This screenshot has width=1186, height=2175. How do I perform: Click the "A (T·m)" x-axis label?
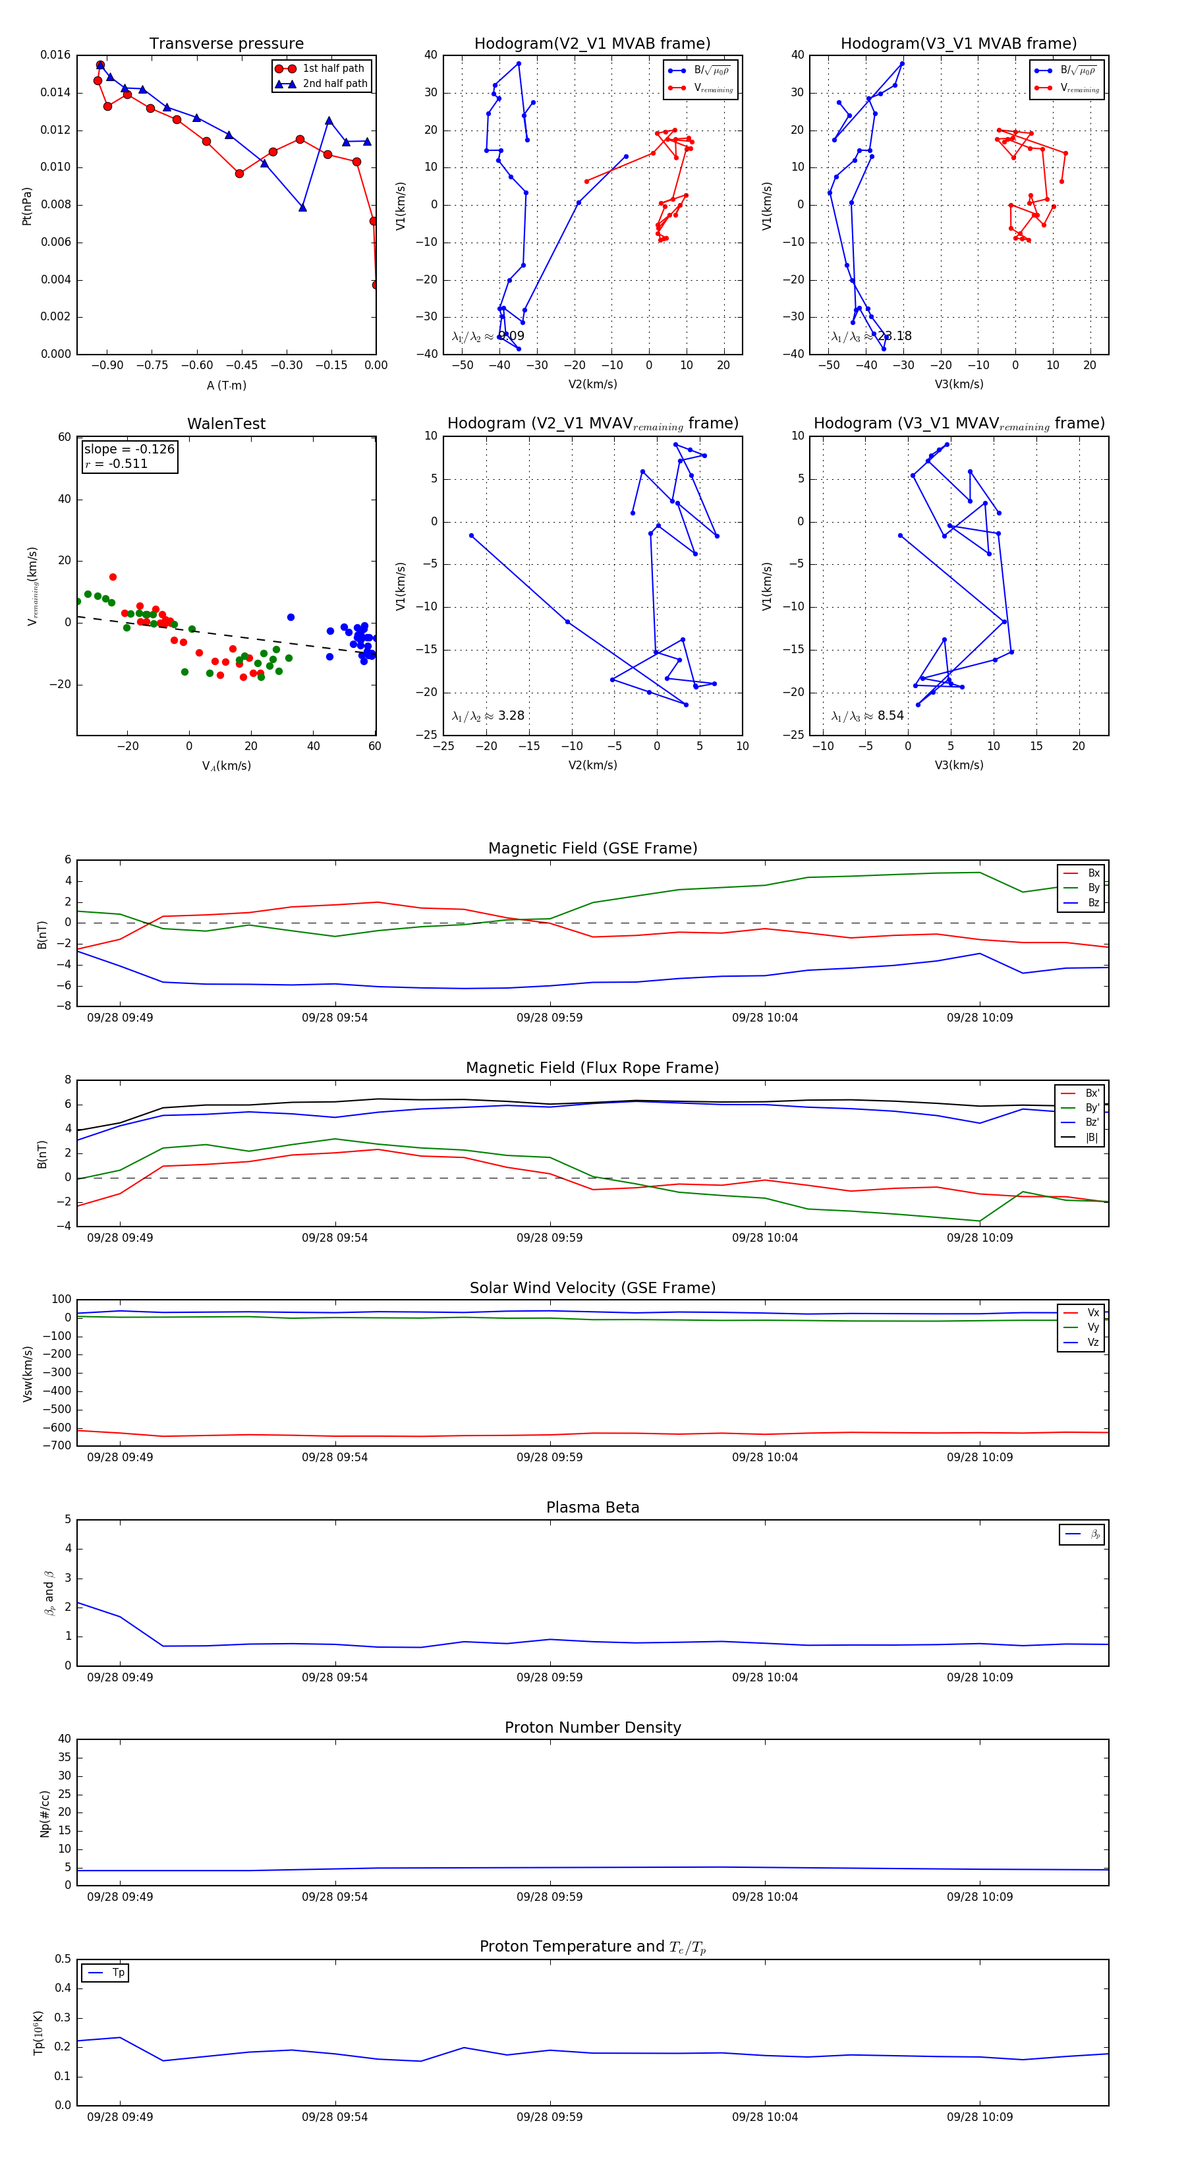coord(226,385)
